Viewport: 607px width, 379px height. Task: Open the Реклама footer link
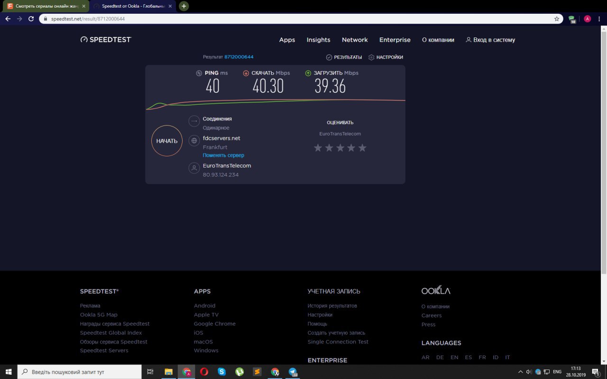click(90, 306)
